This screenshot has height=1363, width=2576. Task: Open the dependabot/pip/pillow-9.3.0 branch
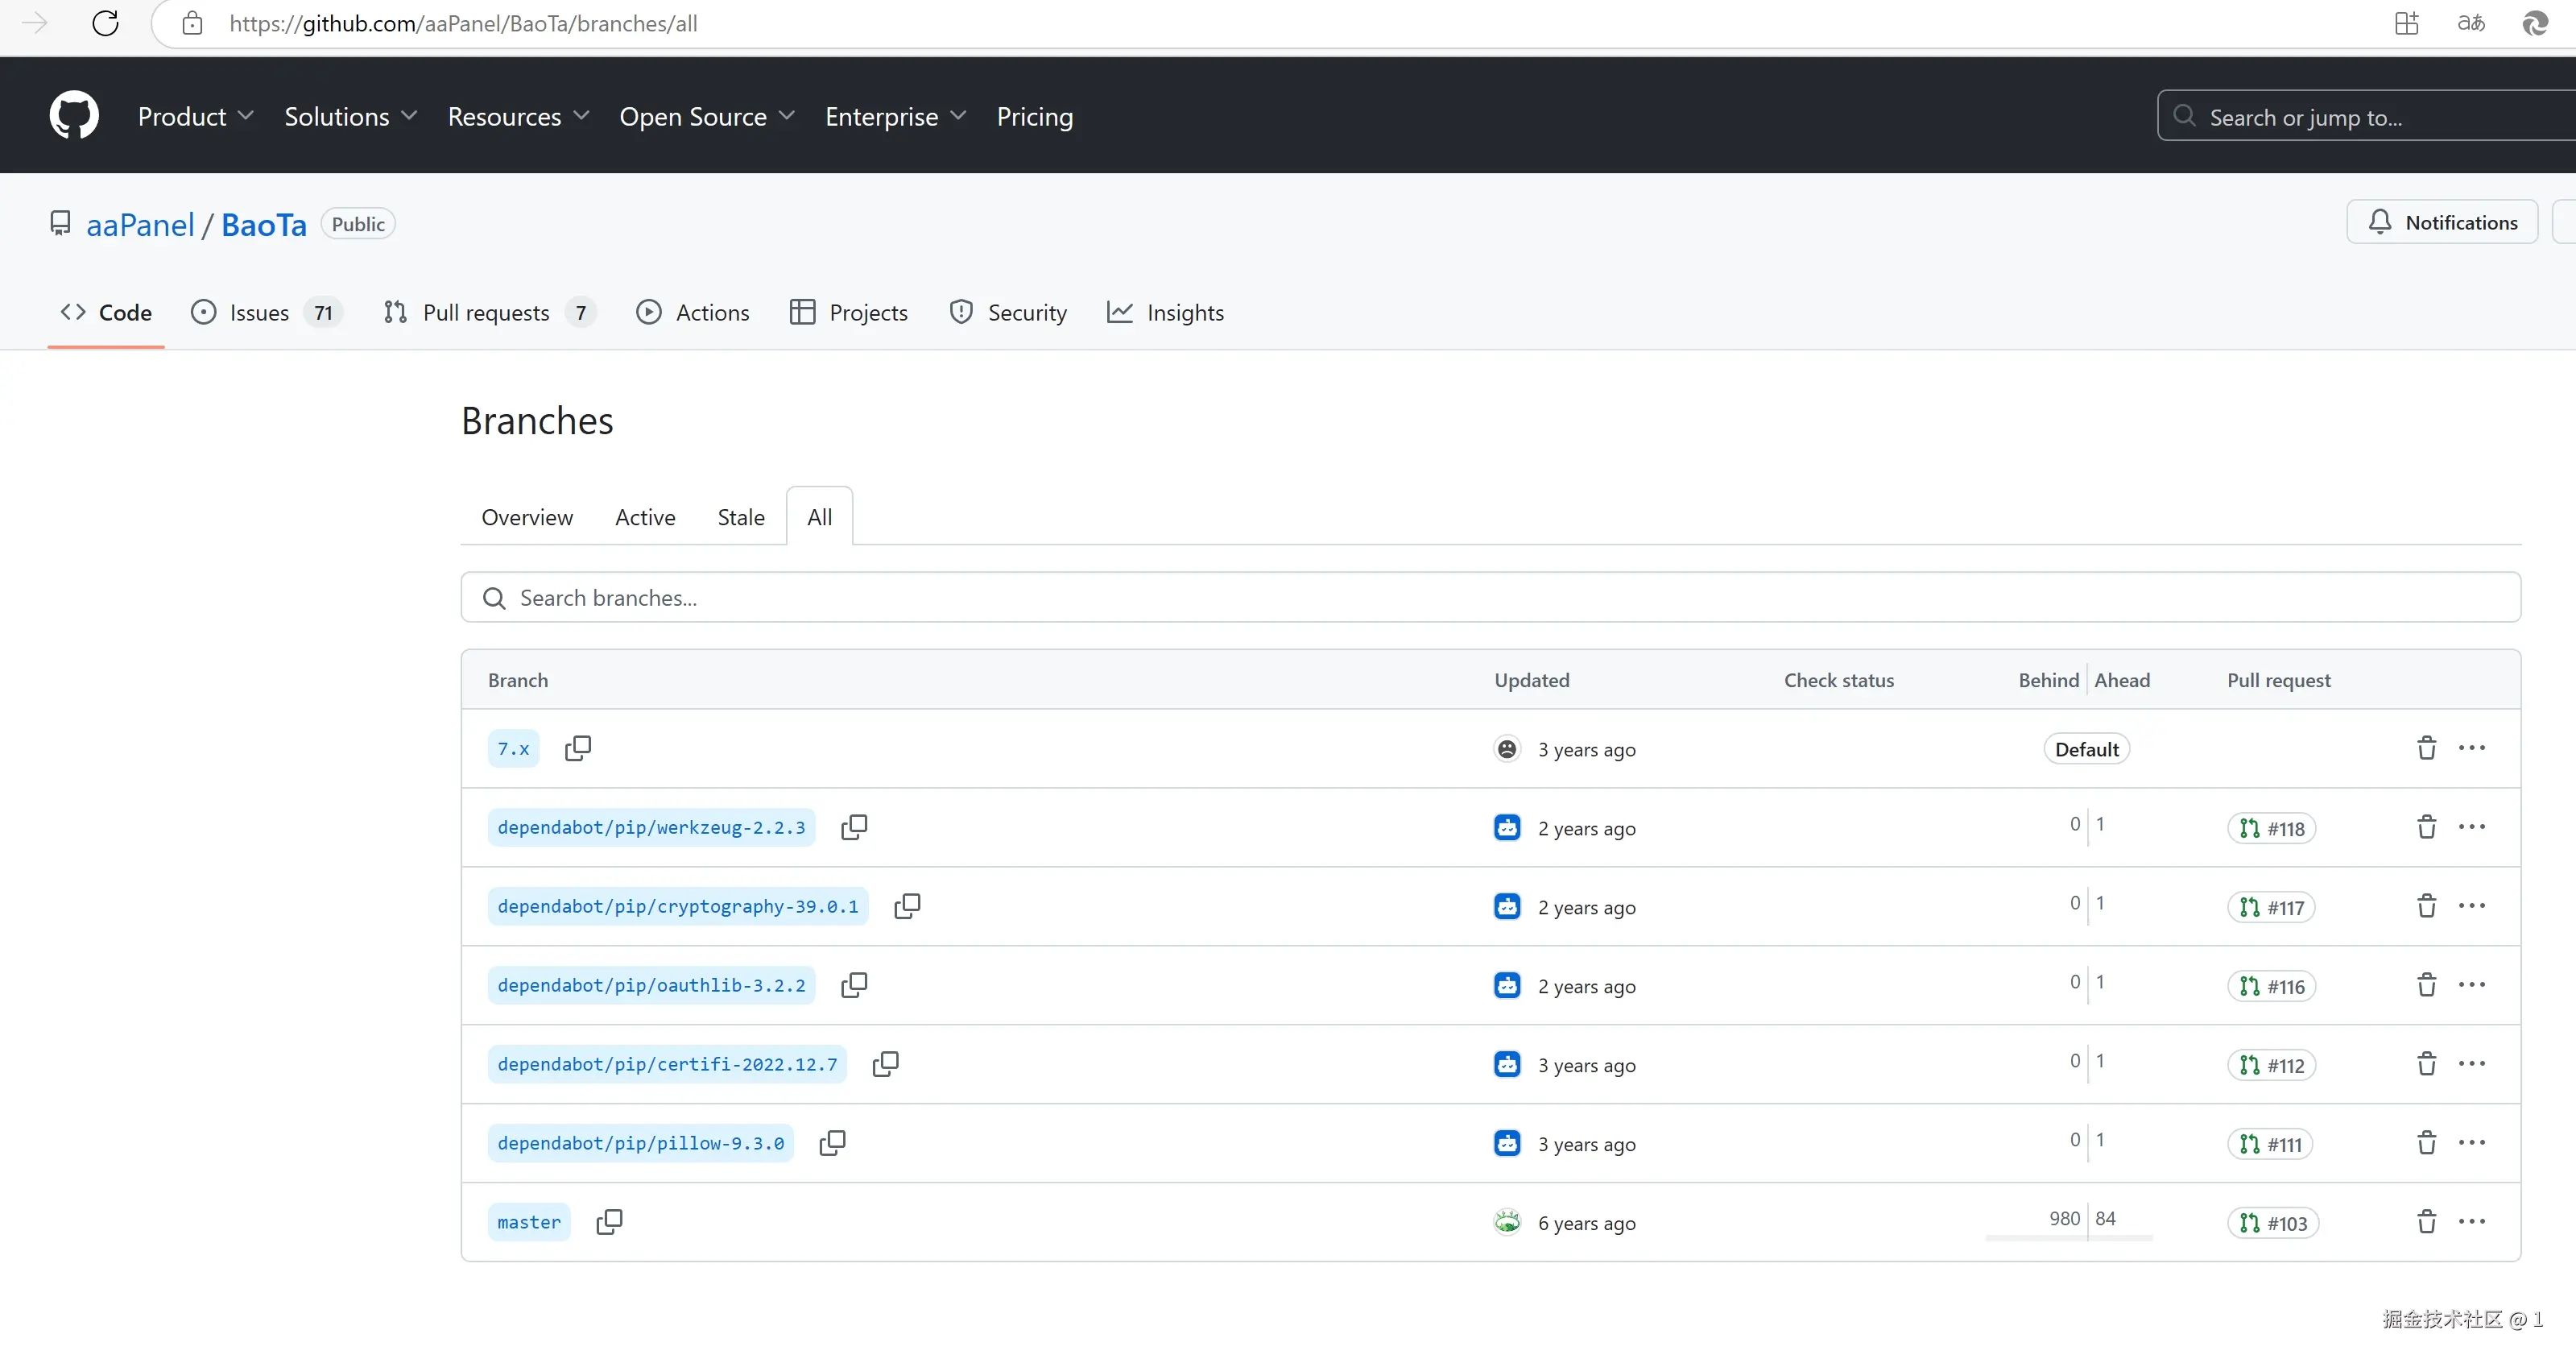(x=640, y=1143)
